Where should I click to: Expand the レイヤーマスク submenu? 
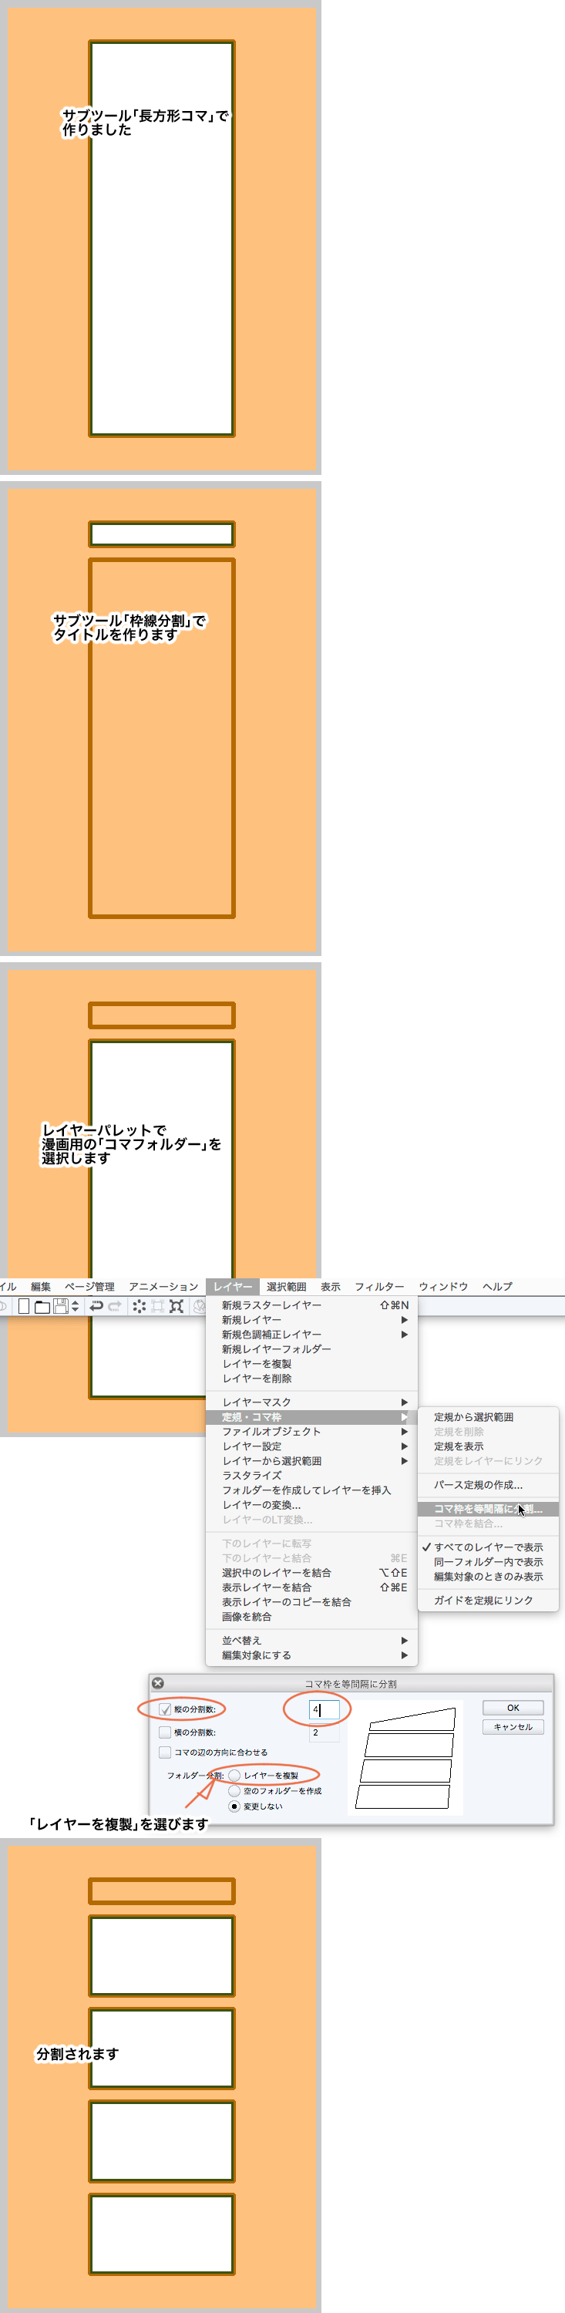coord(311,1402)
